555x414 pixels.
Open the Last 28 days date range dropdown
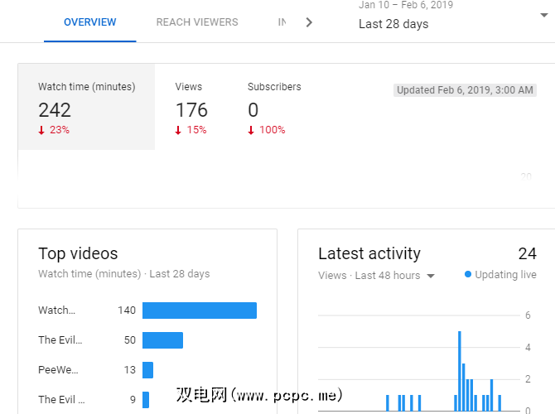pos(453,16)
